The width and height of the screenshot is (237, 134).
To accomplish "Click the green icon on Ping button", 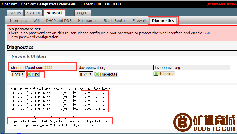I will coord(29,74).
